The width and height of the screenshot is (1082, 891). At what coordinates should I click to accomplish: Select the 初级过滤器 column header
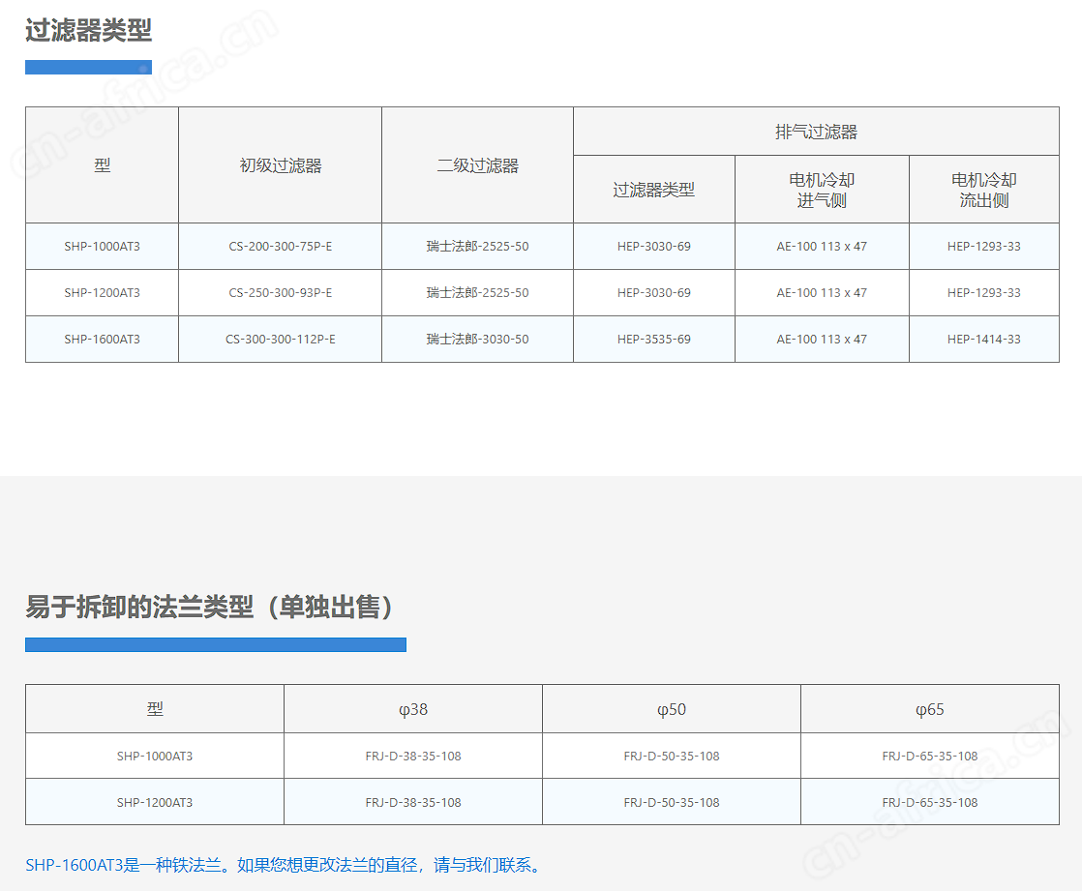[280, 165]
